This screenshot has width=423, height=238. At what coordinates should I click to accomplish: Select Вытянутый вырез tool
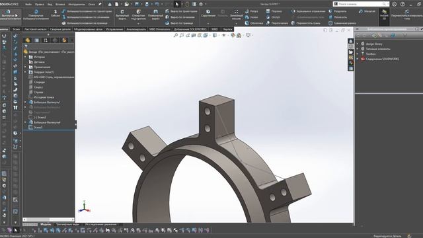pyautogui.click(x=122, y=15)
